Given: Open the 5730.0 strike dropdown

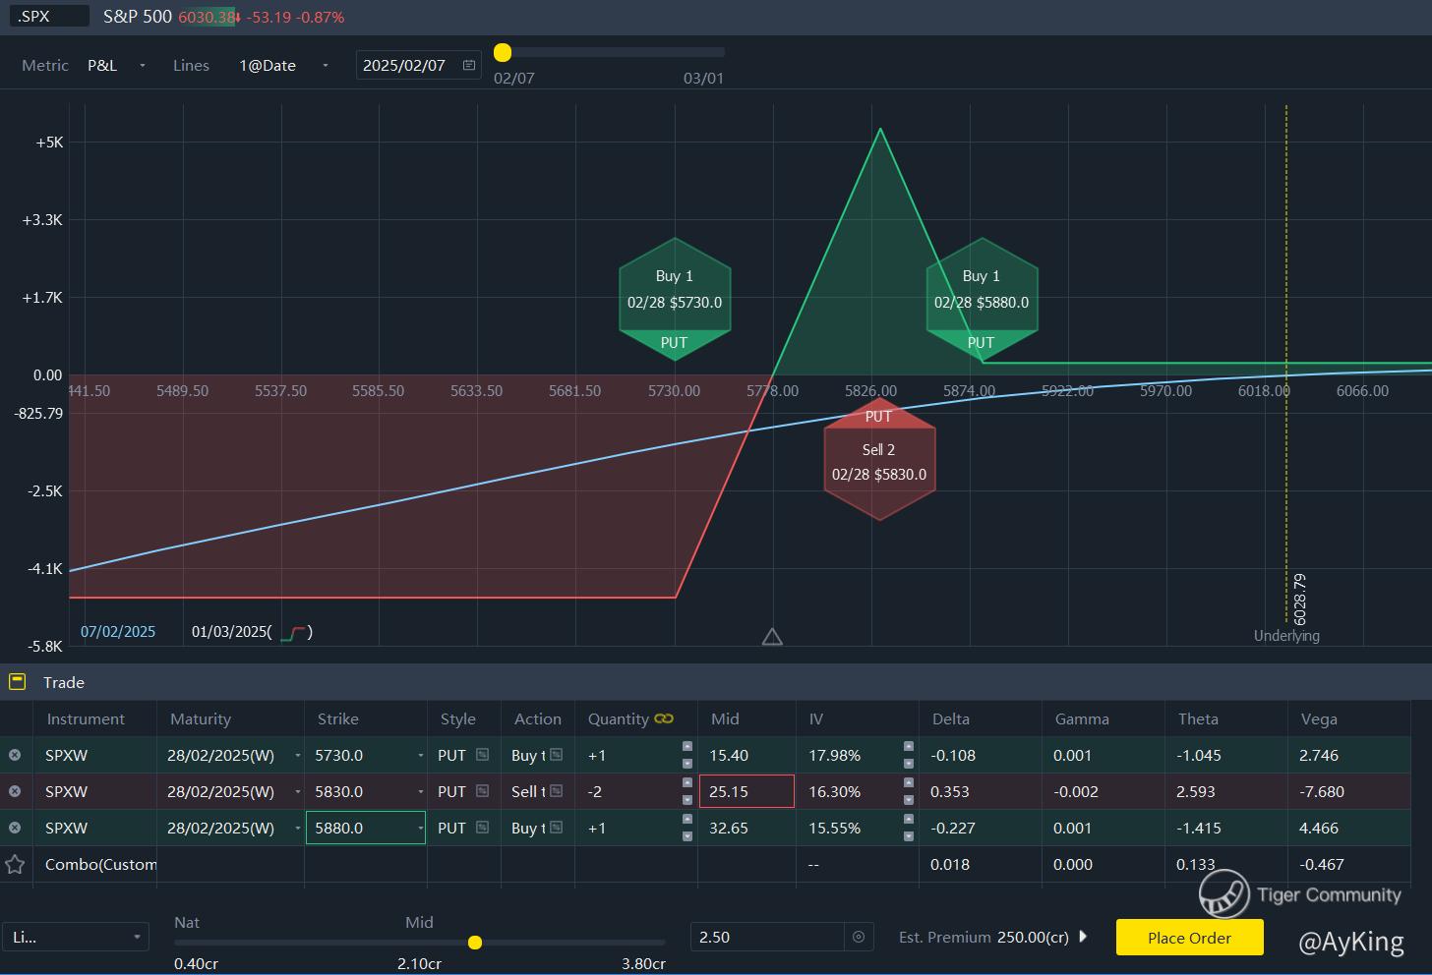Looking at the screenshot, I should [x=421, y=755].
